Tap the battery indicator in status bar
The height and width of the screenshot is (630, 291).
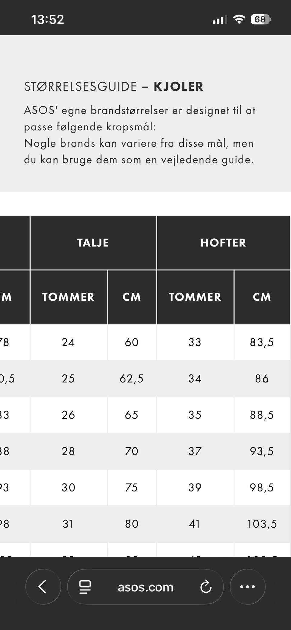(261, 19)
